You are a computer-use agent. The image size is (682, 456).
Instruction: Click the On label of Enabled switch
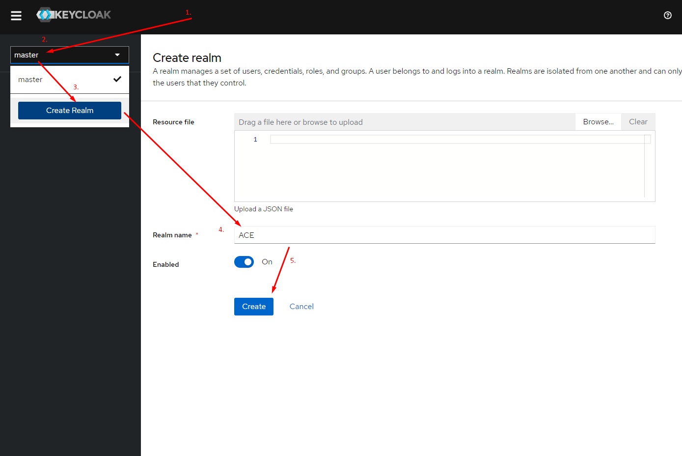pos(267,262)
